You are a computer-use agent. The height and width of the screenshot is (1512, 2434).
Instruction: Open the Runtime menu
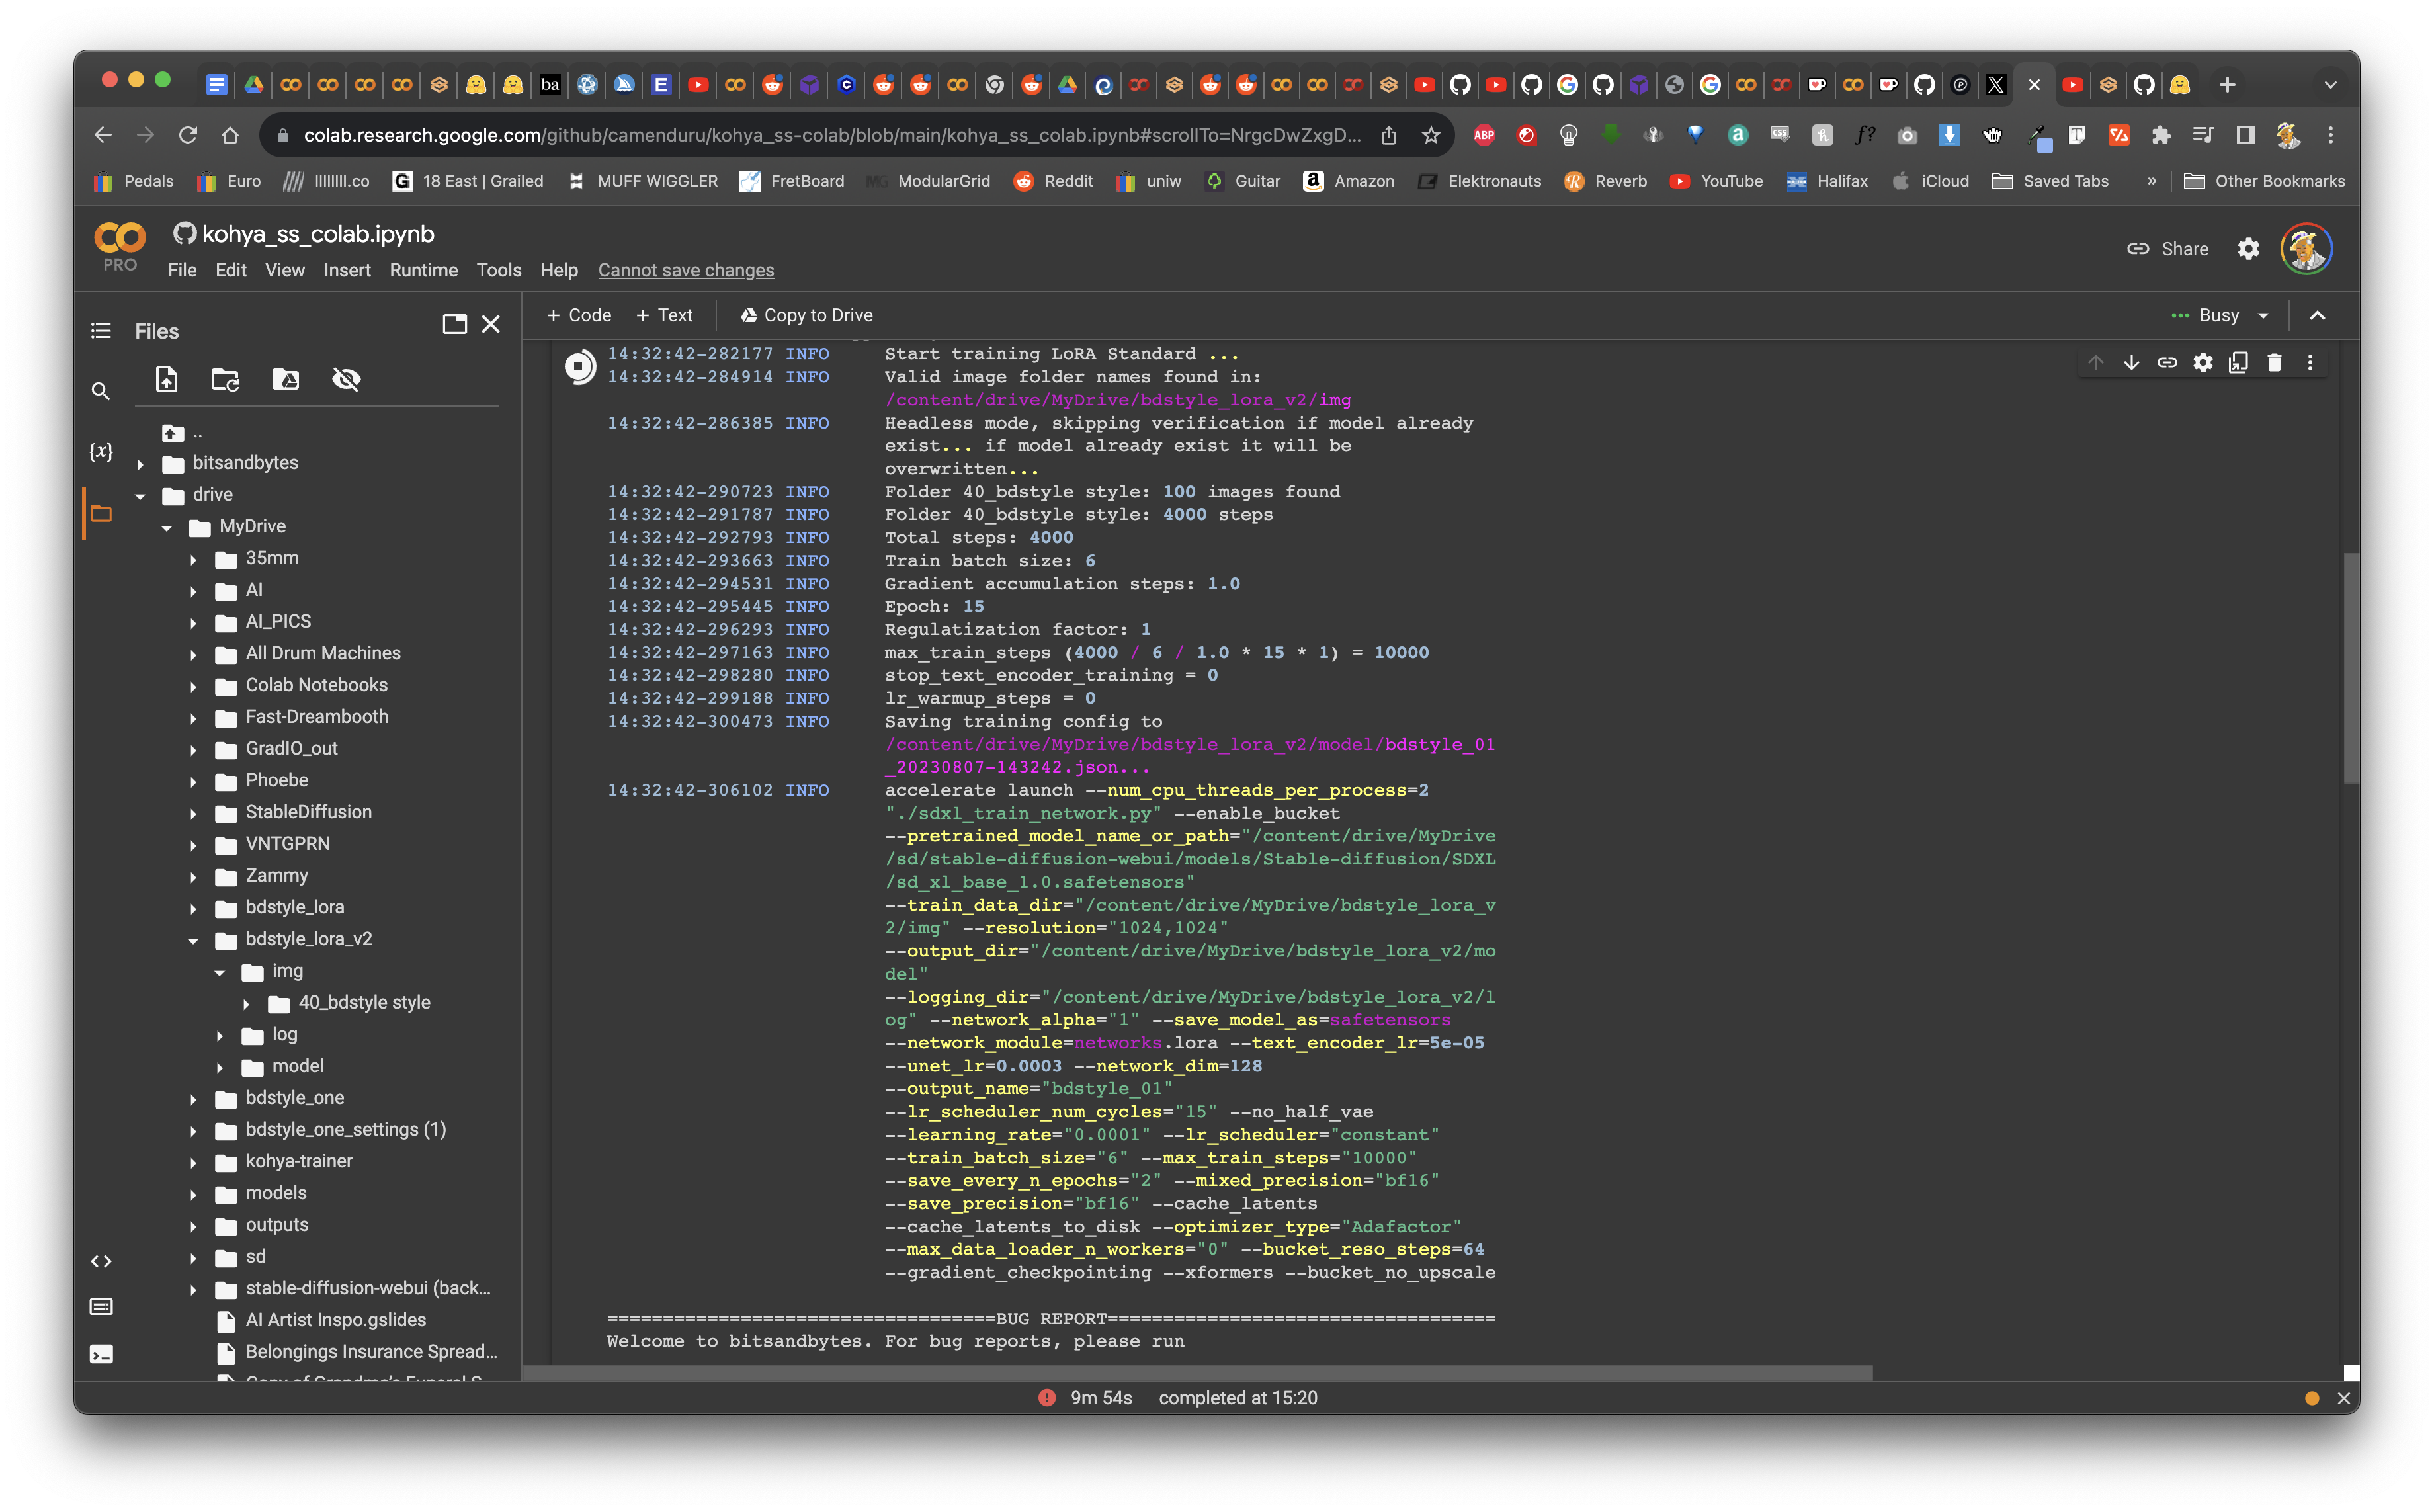click(423, 270)
